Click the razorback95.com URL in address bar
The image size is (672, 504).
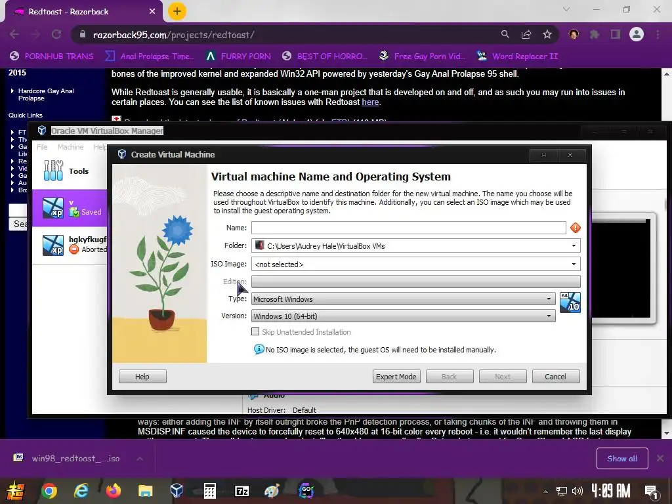pyautogui.click(x=173, y=35)
